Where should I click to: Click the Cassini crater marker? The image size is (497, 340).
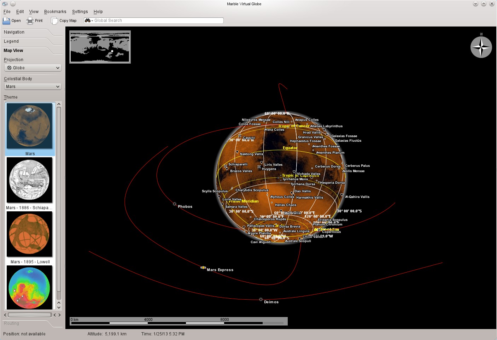(240, 136)
